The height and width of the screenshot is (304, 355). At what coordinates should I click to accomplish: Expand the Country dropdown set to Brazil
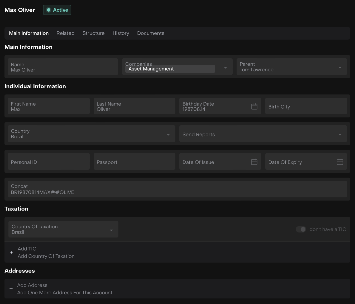168,135
